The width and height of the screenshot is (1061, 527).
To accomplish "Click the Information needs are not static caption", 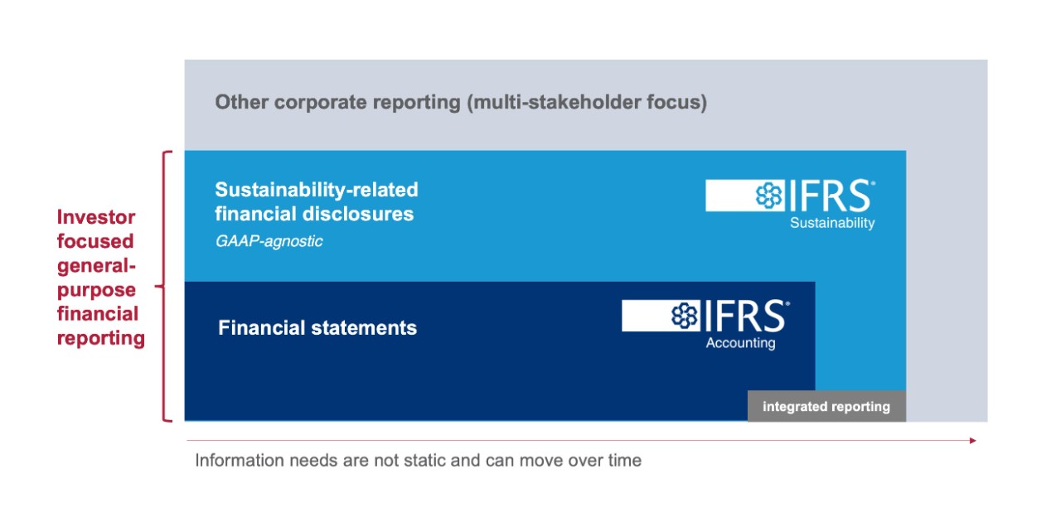I will [x=418, y=460].
